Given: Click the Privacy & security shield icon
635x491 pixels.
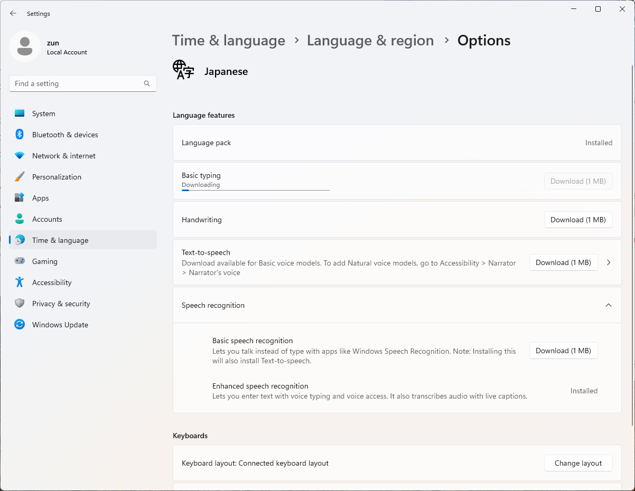Looking at the screenshot, I should [x=20, y=304].
